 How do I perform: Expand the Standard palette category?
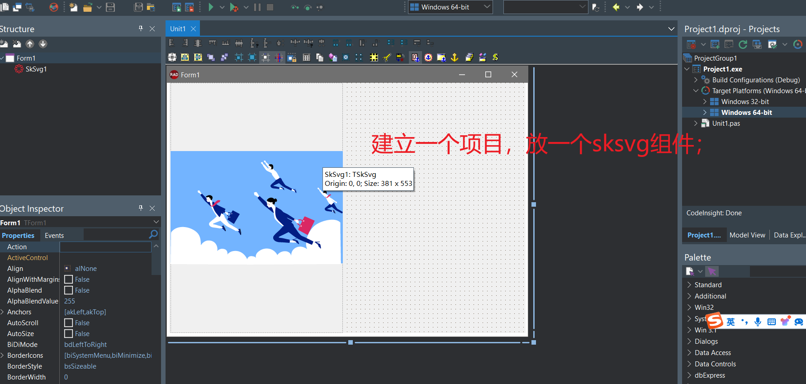tap(689, 285)
